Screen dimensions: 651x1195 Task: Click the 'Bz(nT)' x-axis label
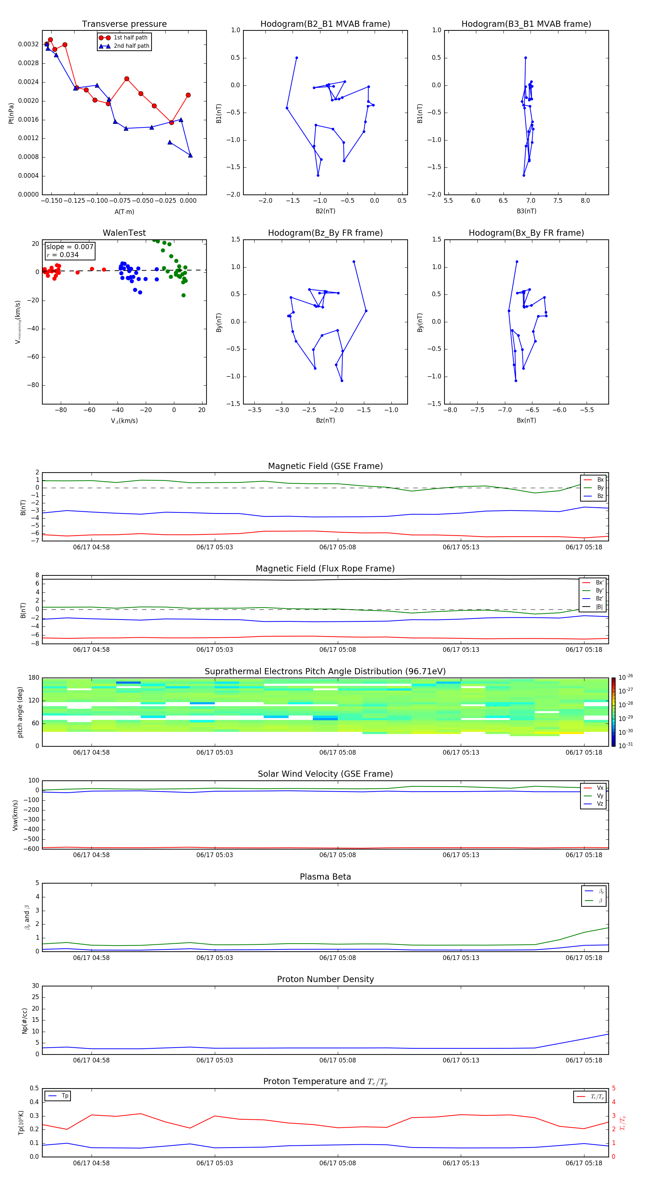[325, 420]
